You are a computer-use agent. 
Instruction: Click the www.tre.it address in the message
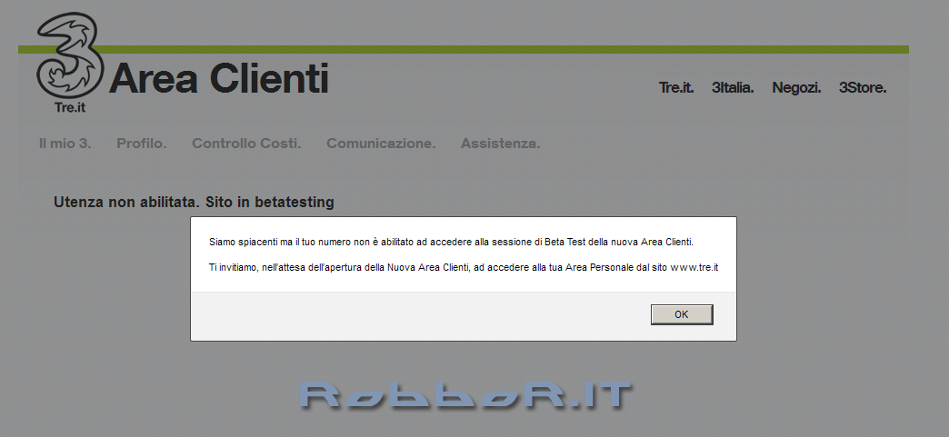[x=694, y=267]
